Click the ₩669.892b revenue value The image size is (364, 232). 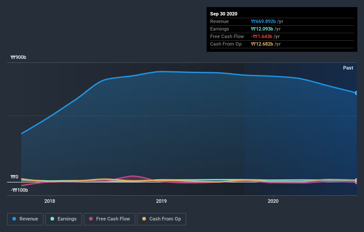[263, 21]
